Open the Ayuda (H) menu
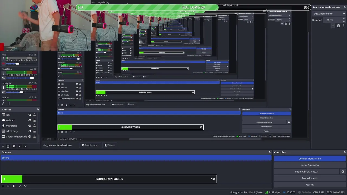 (x=104, y=2)
